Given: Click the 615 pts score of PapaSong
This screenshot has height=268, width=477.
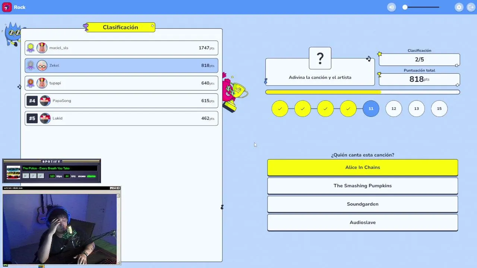Looking at the screenshot, I should tap(208, 101).
